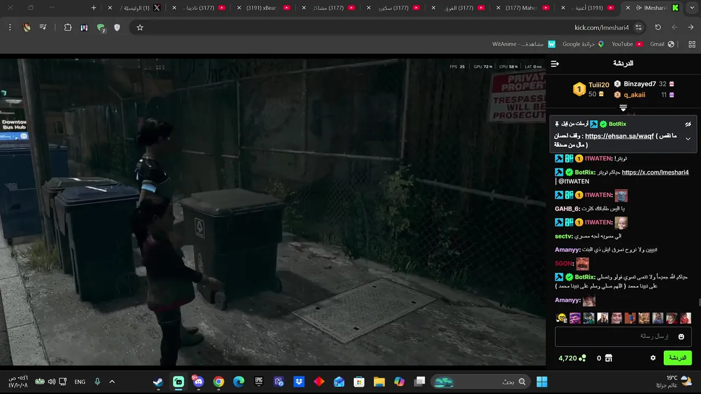The image size is (701, 394).
Task: Click the Tuiii20 top gifter name
Action: tap(599, 85)
